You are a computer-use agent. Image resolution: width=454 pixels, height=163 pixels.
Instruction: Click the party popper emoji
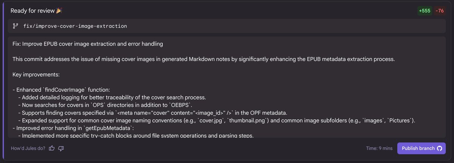coord(59,11)
